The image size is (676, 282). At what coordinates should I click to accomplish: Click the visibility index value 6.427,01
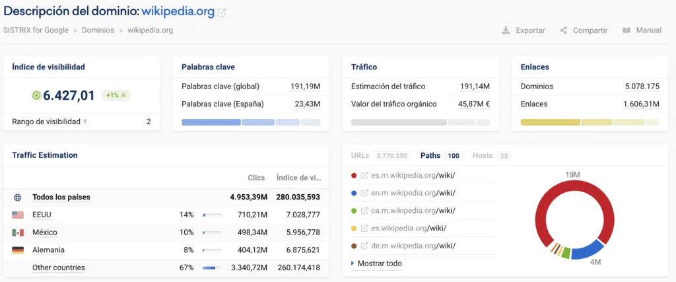pos(69,95)
